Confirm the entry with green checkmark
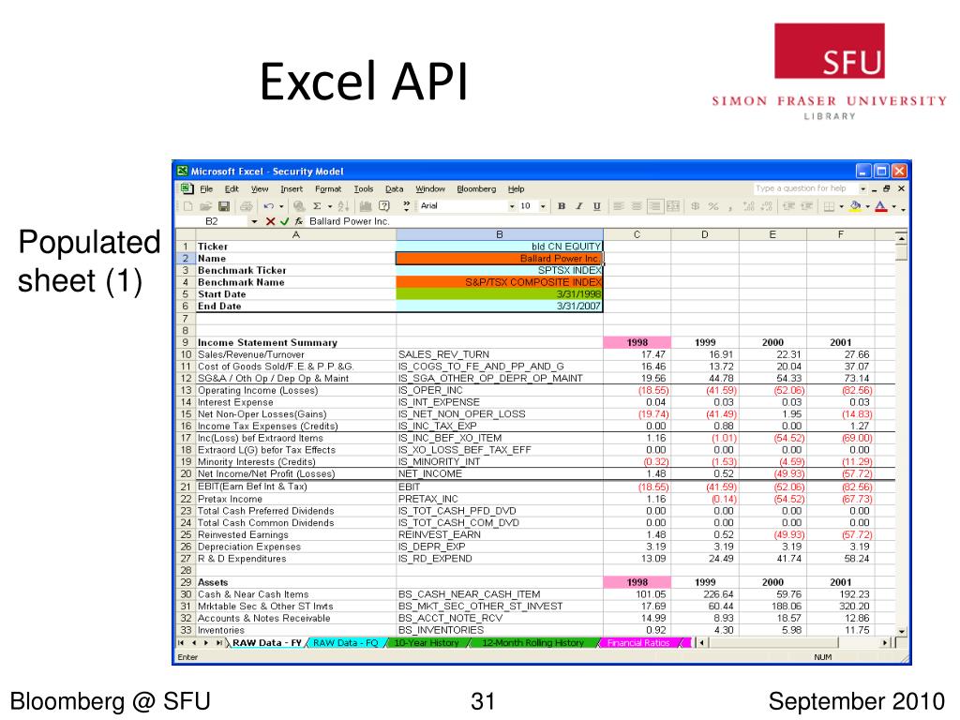The height and width of the screenshot is (720, 960). [x=284, y=221]
